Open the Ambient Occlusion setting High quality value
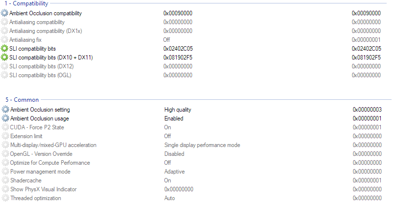The image size is (394, 207). point(178,110)
